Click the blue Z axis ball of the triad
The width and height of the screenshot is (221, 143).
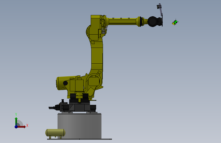pos(16,127)
